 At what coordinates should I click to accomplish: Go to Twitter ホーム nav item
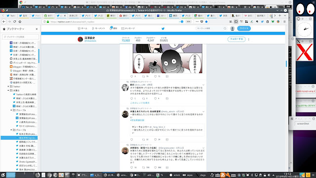coord(82,29)
